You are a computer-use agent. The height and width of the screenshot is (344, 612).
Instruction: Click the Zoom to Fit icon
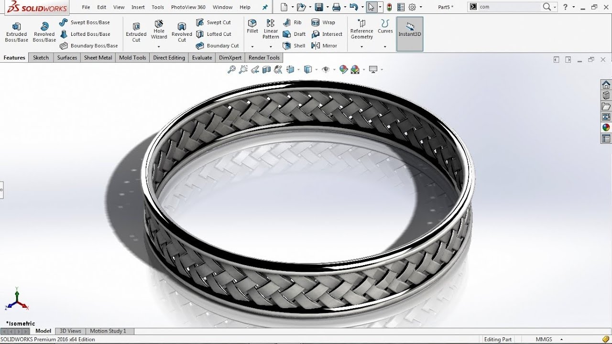pos(231,70)
